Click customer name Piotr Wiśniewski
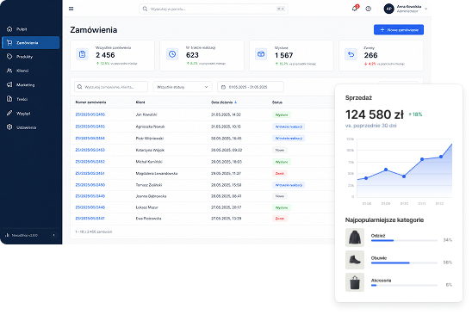Viewport: 472px width, 315px height. pyautogui.click(x=150, y=139)
